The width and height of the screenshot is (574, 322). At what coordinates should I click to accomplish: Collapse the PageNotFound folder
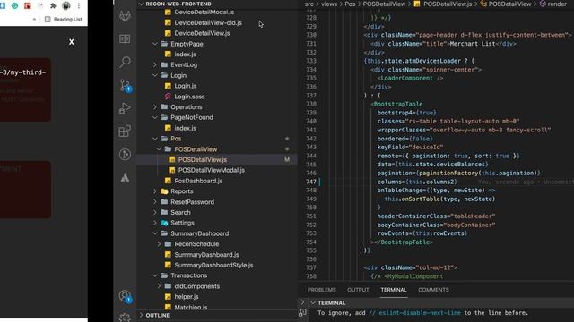(x=155, y=117)
